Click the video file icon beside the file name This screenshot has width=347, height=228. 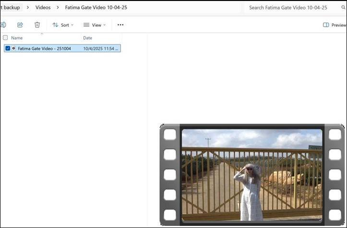(13, 48)
